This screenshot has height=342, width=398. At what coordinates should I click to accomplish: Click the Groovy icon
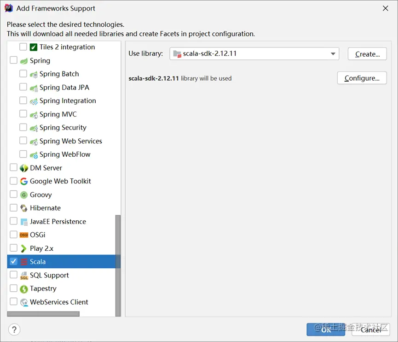24,195
